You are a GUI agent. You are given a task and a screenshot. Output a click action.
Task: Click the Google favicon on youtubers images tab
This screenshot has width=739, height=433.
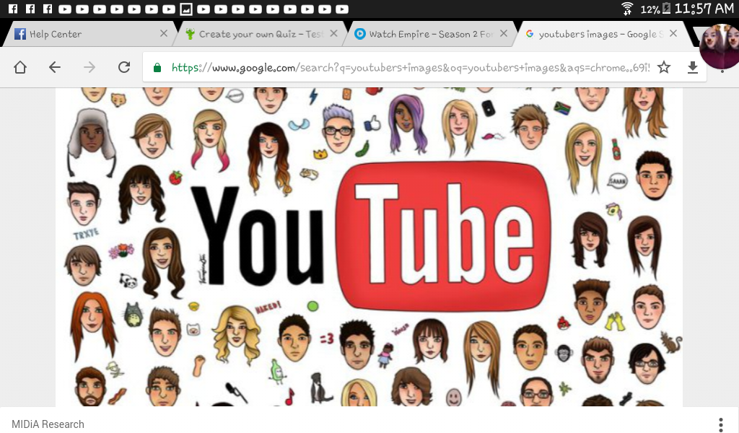point(530,34)
